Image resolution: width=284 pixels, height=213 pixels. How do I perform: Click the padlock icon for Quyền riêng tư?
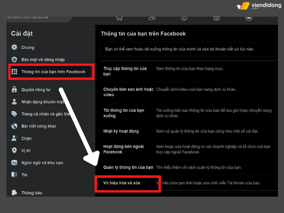pos(14,90)
